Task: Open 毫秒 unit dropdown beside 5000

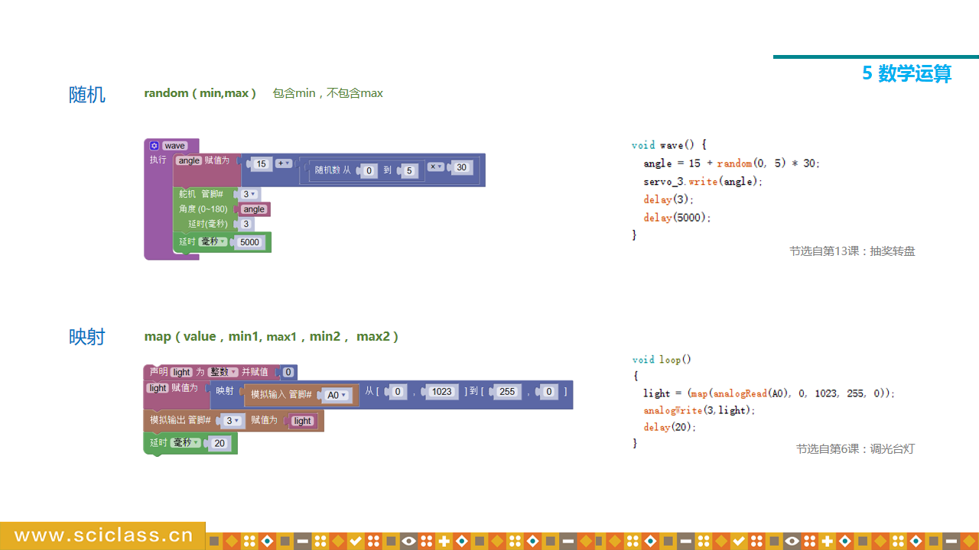Action: coord(212,241)
